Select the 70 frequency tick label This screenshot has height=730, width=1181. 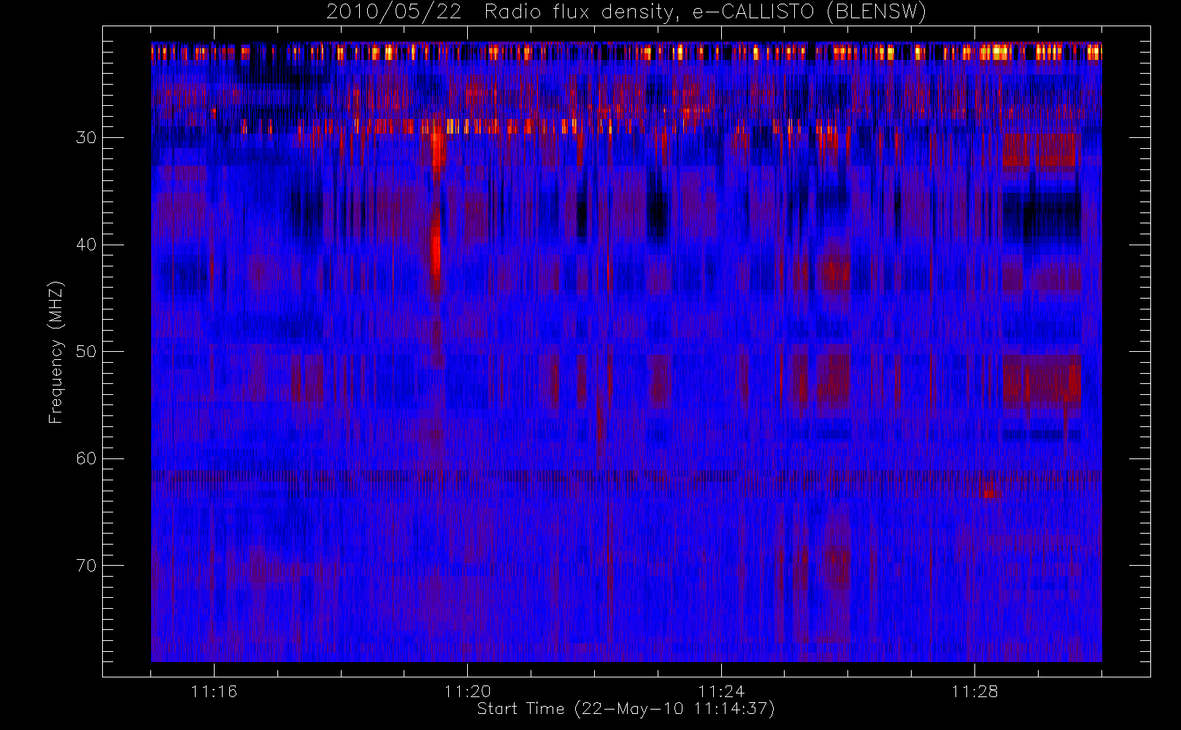click(x=86, y=565)
